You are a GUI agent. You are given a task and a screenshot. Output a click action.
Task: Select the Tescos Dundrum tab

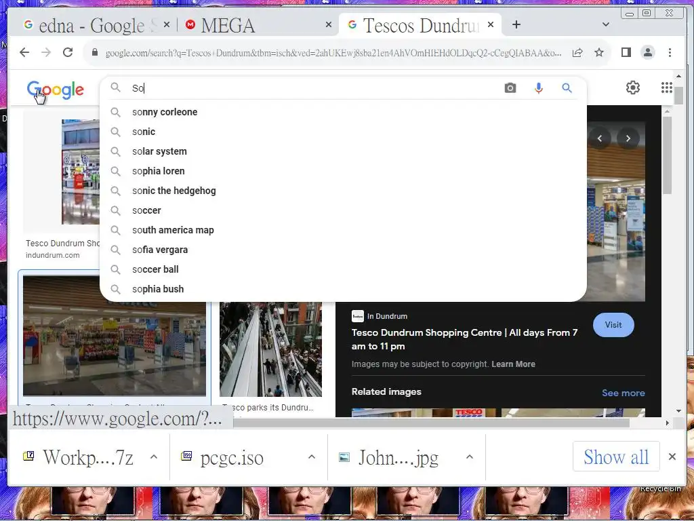tap(420, 25)
